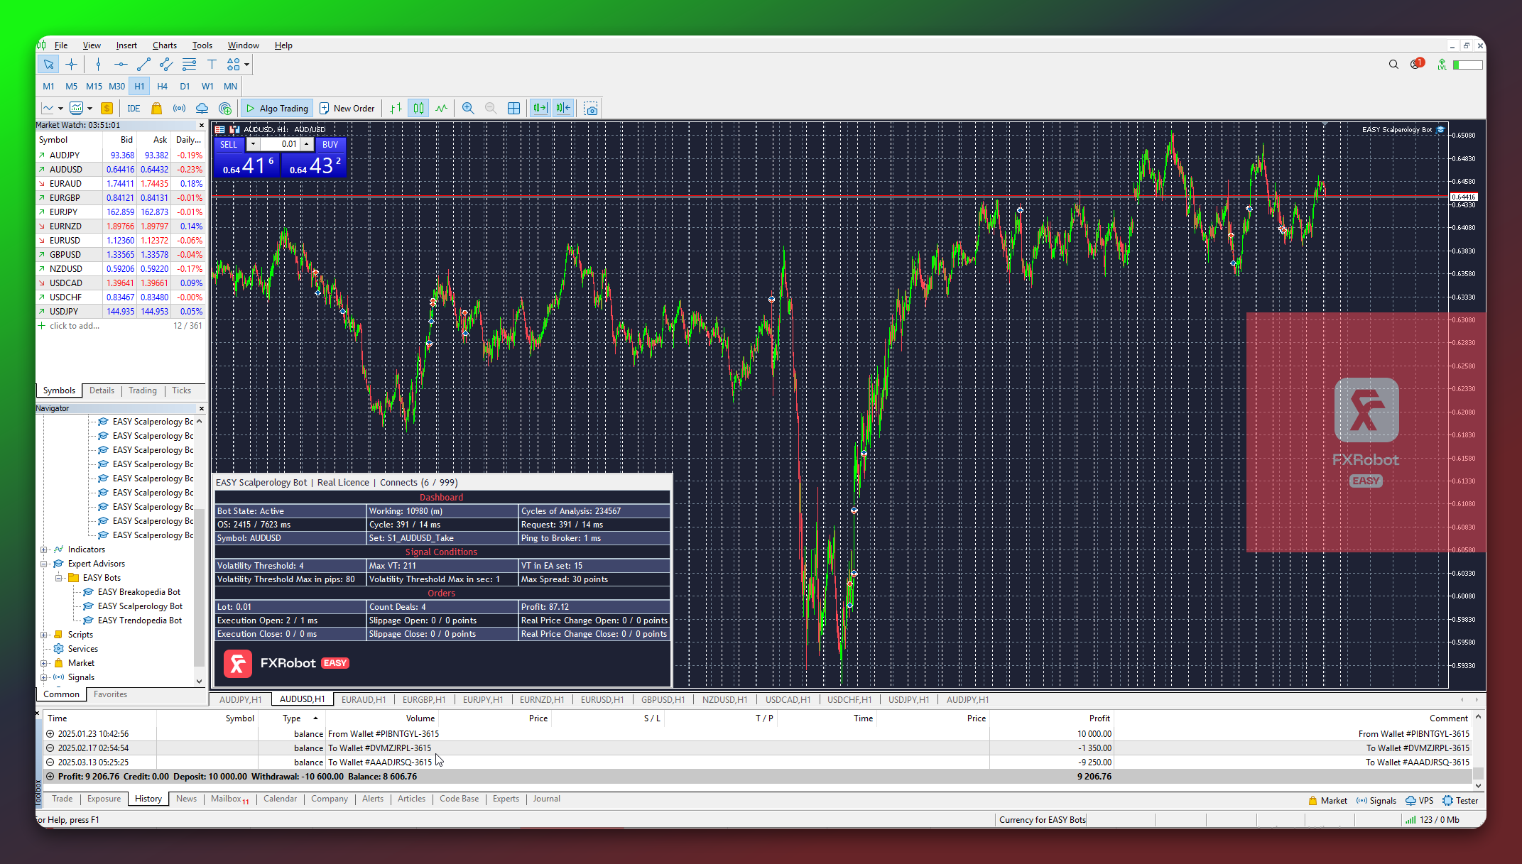Viewport: 1522px width, 864px height.
Task: Select the M15 timeframe
Action: (94, 87)
